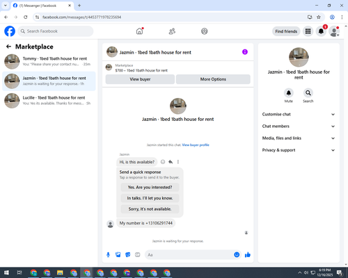
Task: View site information icon in address bar
Action: coord(37,17)
